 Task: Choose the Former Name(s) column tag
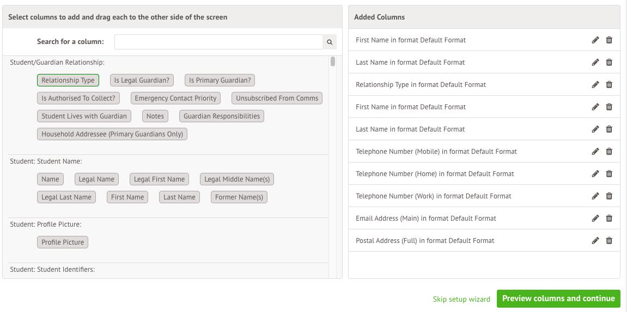[x=239, y=197]
